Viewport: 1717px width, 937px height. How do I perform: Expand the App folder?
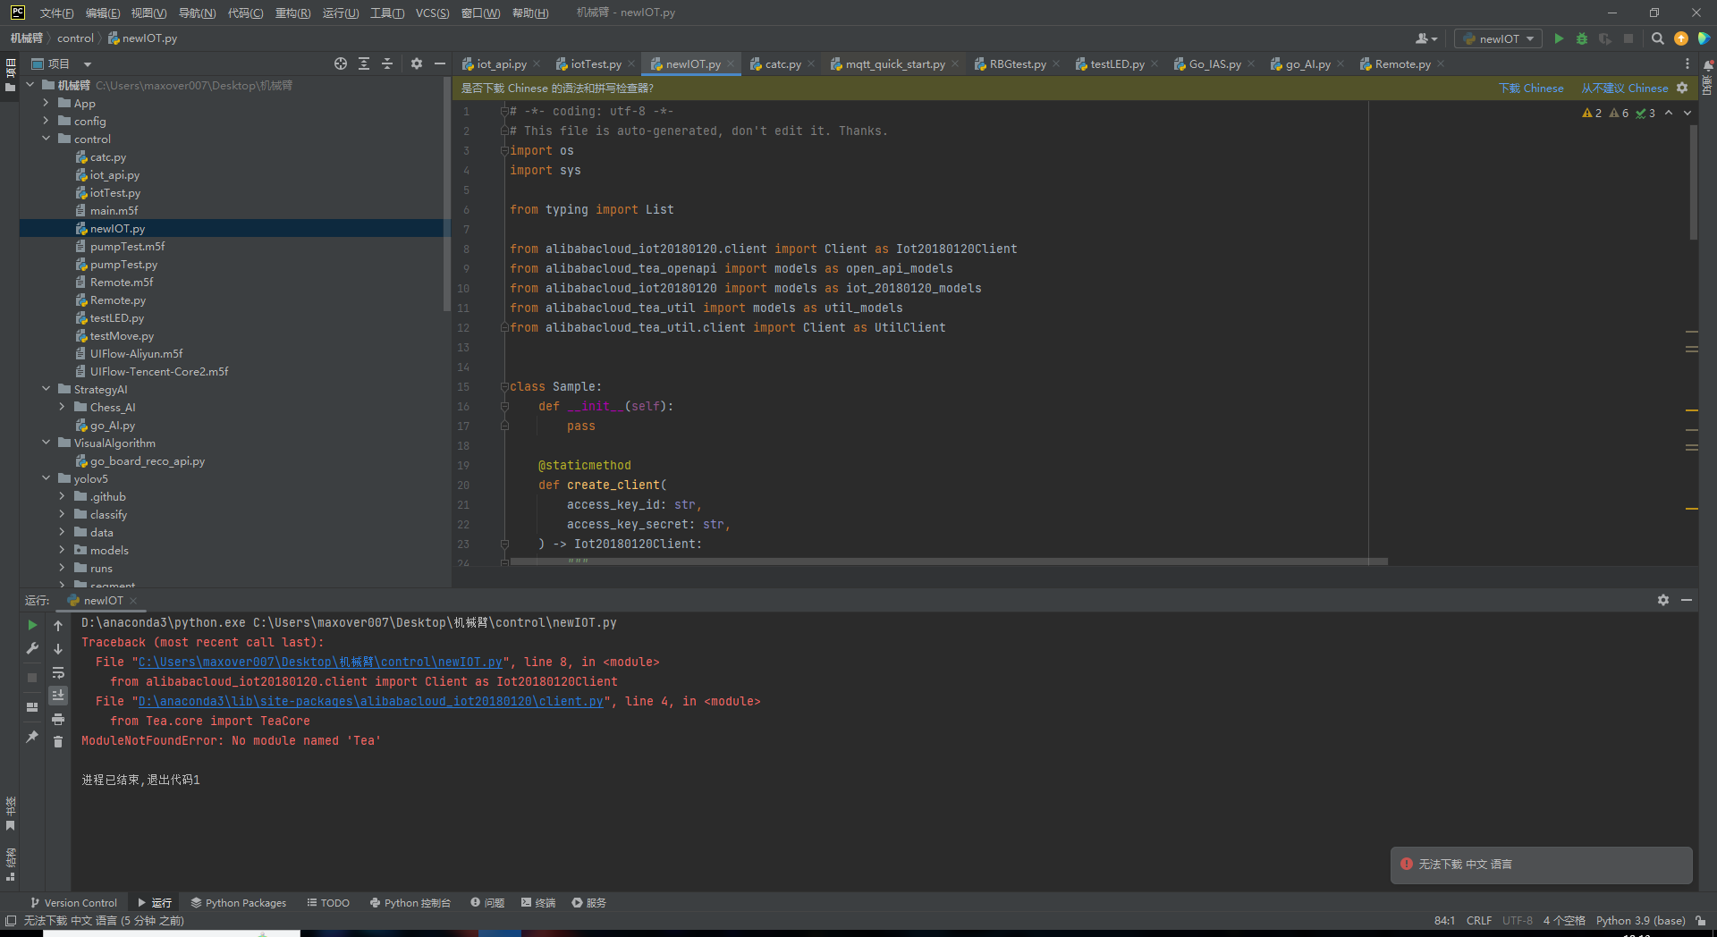47,103
